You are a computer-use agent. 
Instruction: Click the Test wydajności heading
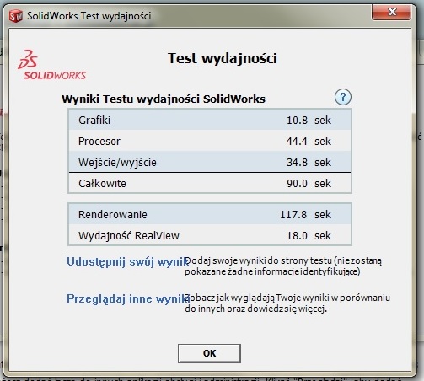pyautogui.click(x=223, y=59)
